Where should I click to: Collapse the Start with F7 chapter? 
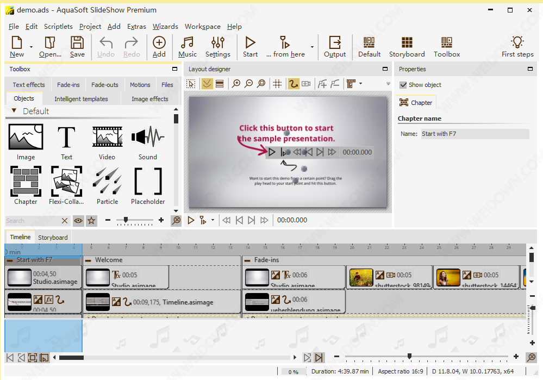(10, 260)
